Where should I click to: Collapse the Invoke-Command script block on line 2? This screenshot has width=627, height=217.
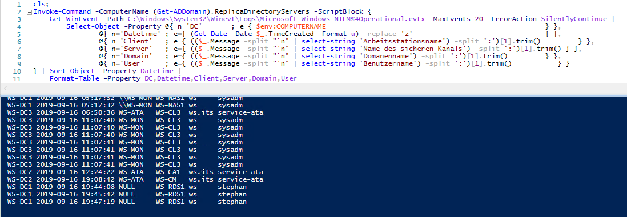click(x=29, y=11)
